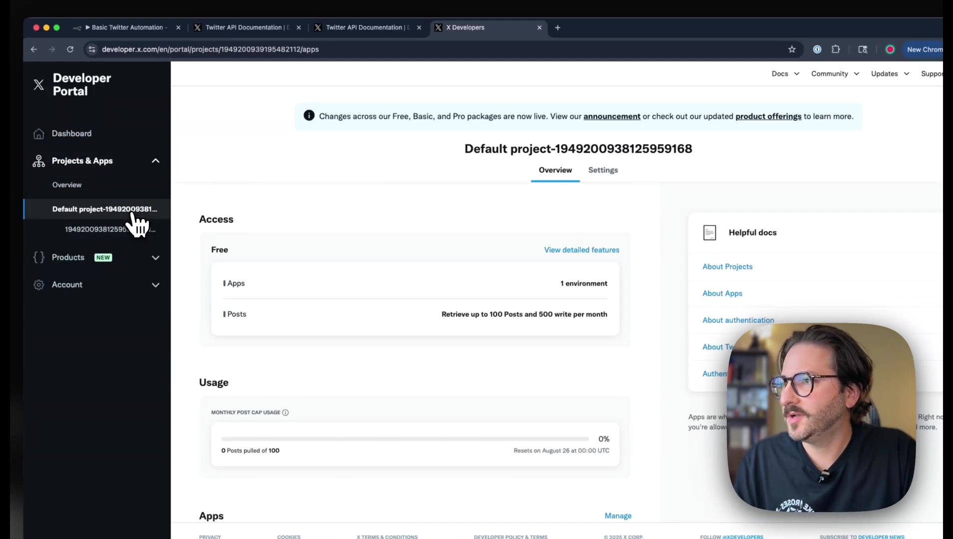
Task: Click the site info icon in address bar
Action: pos(91,49)
